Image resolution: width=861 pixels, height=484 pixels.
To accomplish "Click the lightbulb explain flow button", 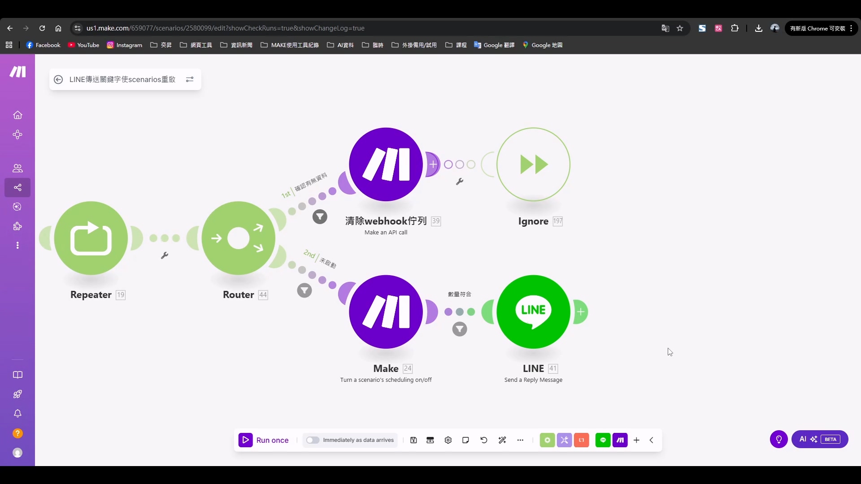I will click(x=779, y=439).
